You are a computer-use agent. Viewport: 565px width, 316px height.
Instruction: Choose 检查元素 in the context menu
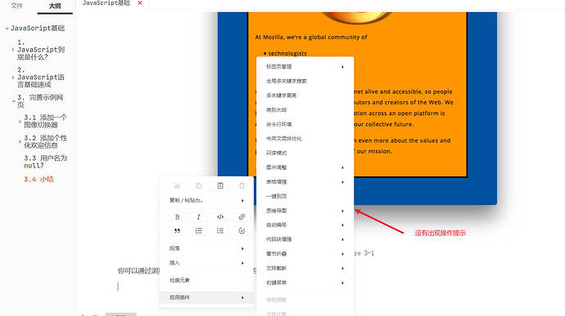click(x=206, y=280)
